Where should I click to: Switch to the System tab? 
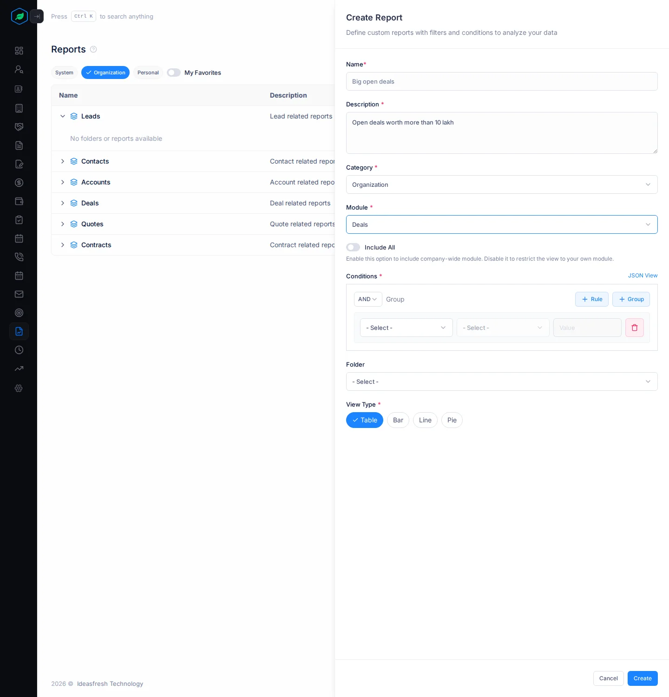click(64, 72)
